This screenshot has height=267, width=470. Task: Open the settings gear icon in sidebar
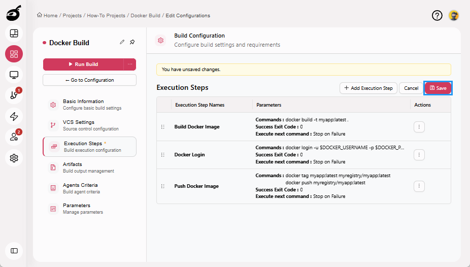[14, 158]
